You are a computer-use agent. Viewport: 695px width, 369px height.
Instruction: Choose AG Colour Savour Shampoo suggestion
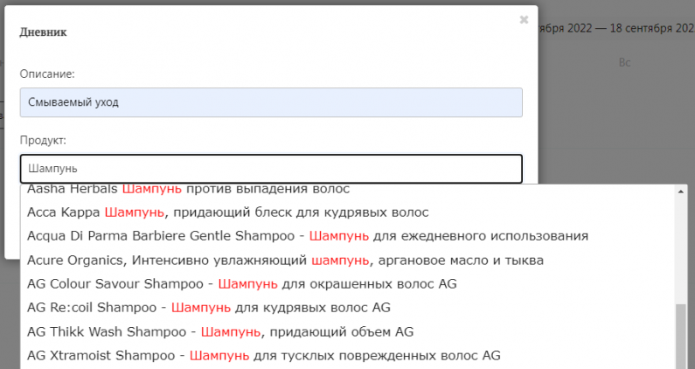pos(241,284)
